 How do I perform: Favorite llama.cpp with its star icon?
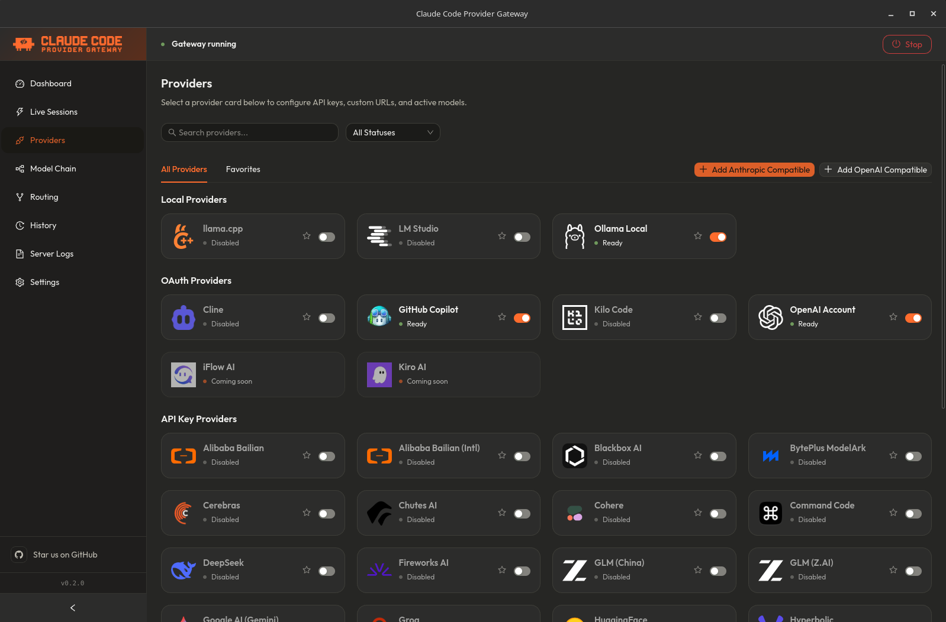tap(307, 236)
